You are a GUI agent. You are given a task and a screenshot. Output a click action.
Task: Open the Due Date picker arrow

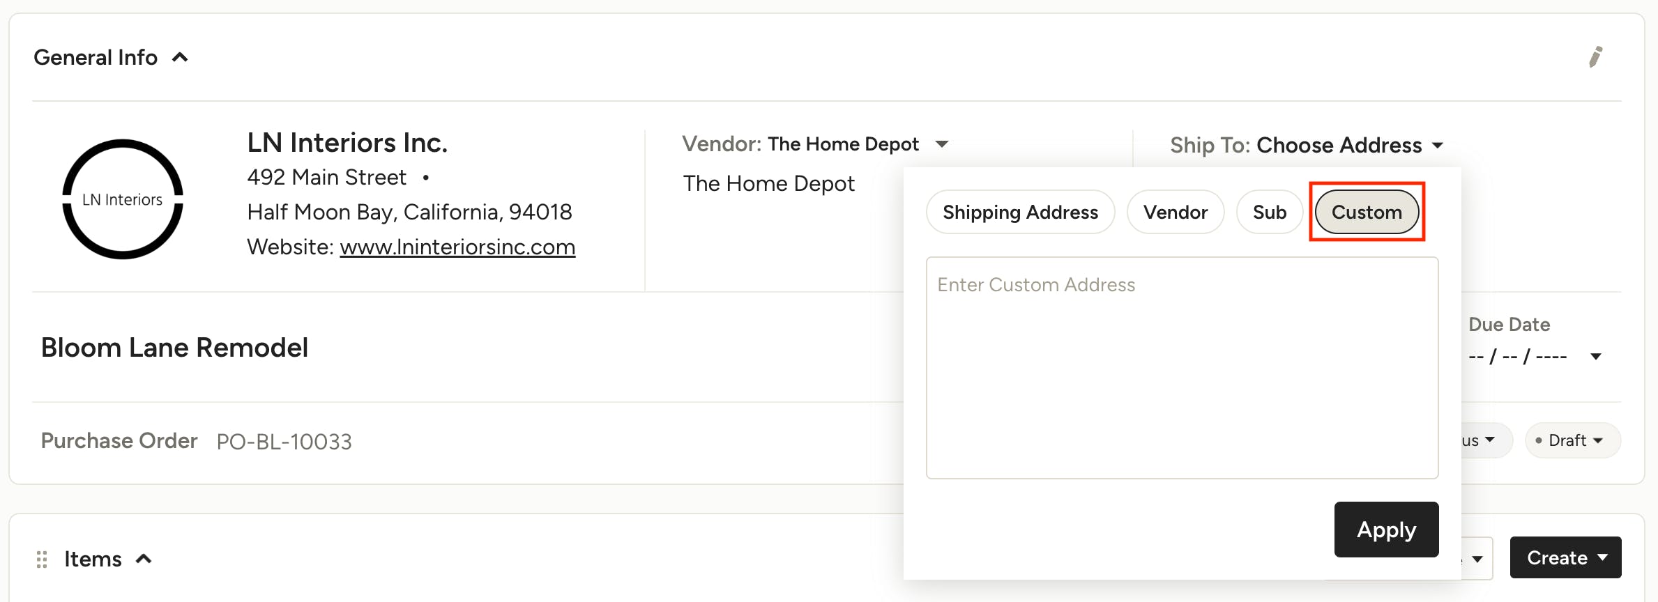[x=1595, y=357]
